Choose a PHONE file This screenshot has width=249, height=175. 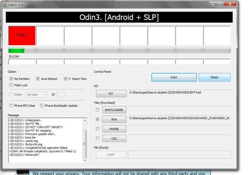click(x=114, y=129)
